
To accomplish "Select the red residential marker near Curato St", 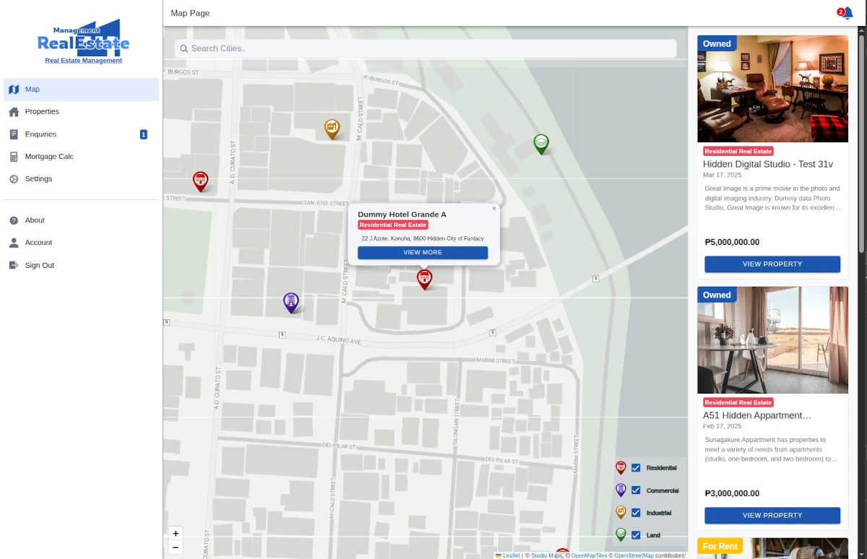I will click(x=200, y=181).
